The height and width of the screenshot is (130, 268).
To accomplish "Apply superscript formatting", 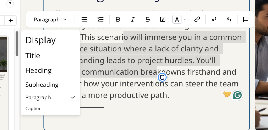I will pos(214,19).
